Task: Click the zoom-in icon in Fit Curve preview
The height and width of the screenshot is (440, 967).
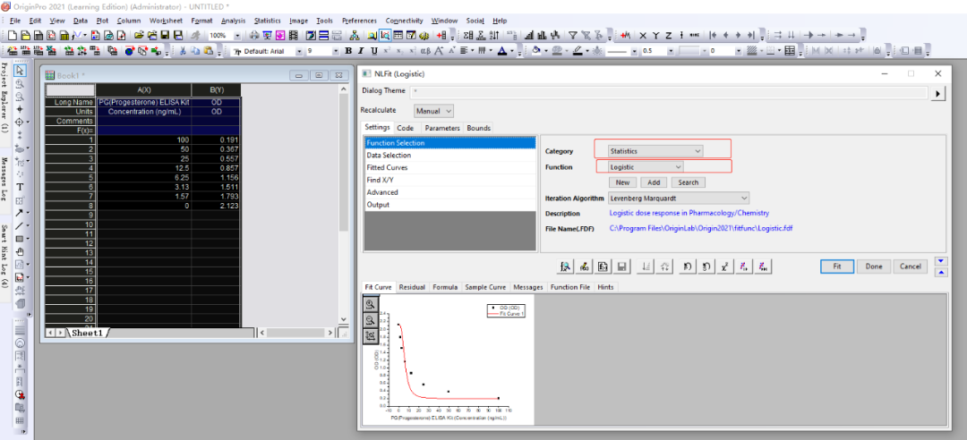Action: pyautogui.click(x=371, y=305)
